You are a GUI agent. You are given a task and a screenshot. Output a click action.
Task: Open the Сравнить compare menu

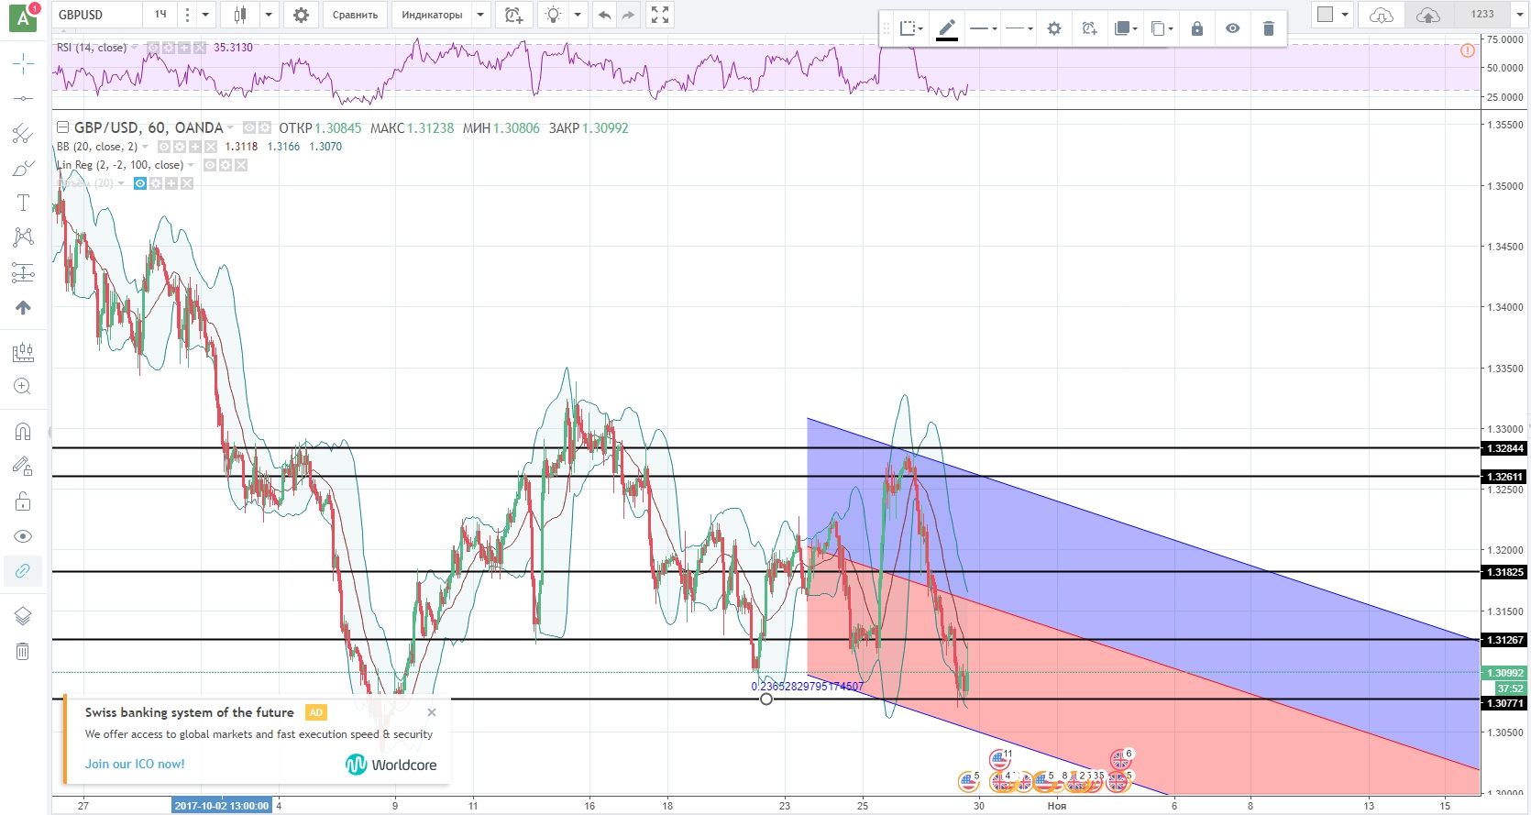point(355,15)
